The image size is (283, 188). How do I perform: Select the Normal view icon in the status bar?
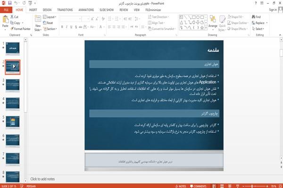point(214,186)
